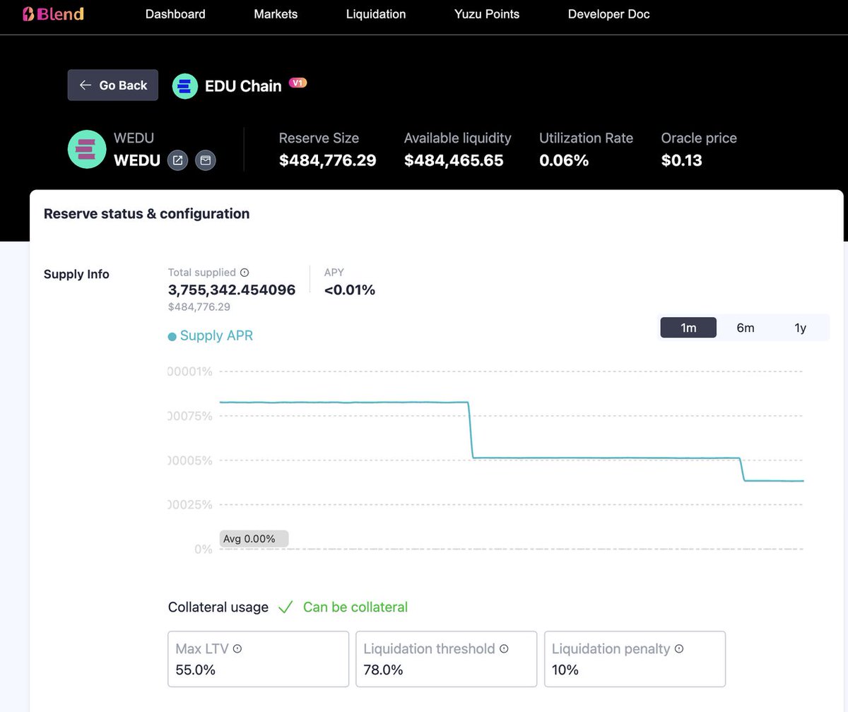The height and width of the screenshot is (712, 848).
Task: Click the WEDU add-to-wallet icon
Action: click(x=206, y=160)
